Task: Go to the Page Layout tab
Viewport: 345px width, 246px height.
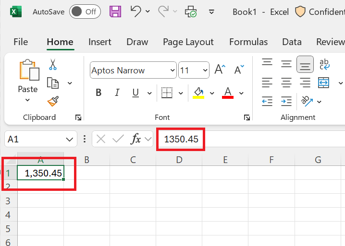Action: [188, 42]
